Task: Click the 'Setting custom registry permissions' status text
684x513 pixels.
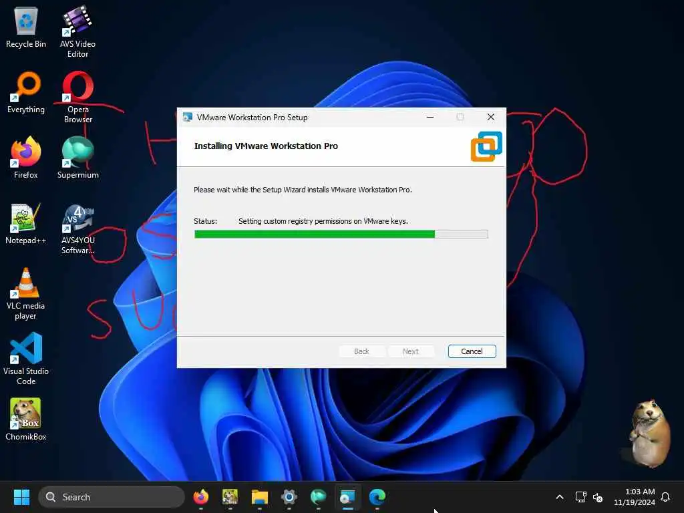Action: click(x=323, y=221)
